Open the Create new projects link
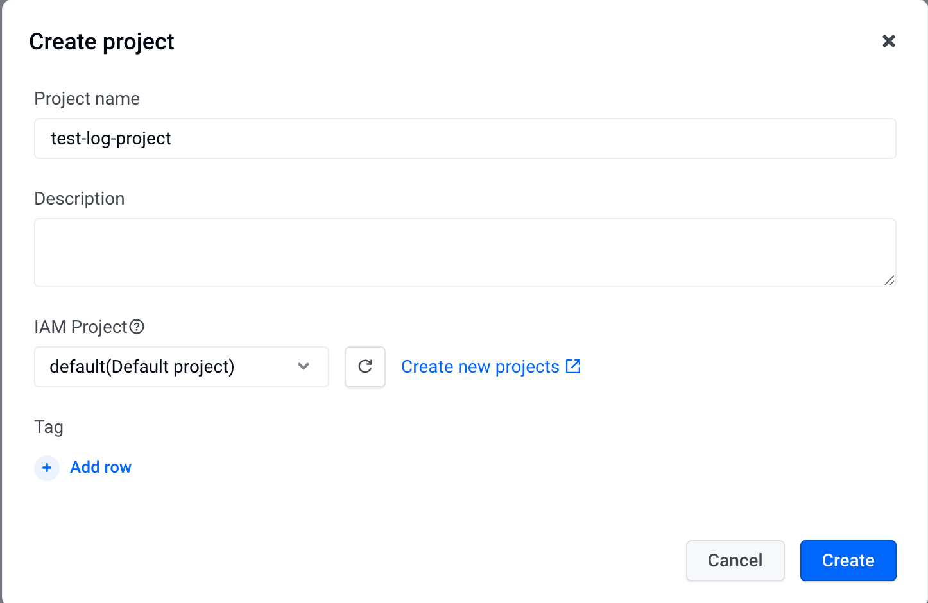The width and height of the screenshot is (928, 603). click(480, 367)
